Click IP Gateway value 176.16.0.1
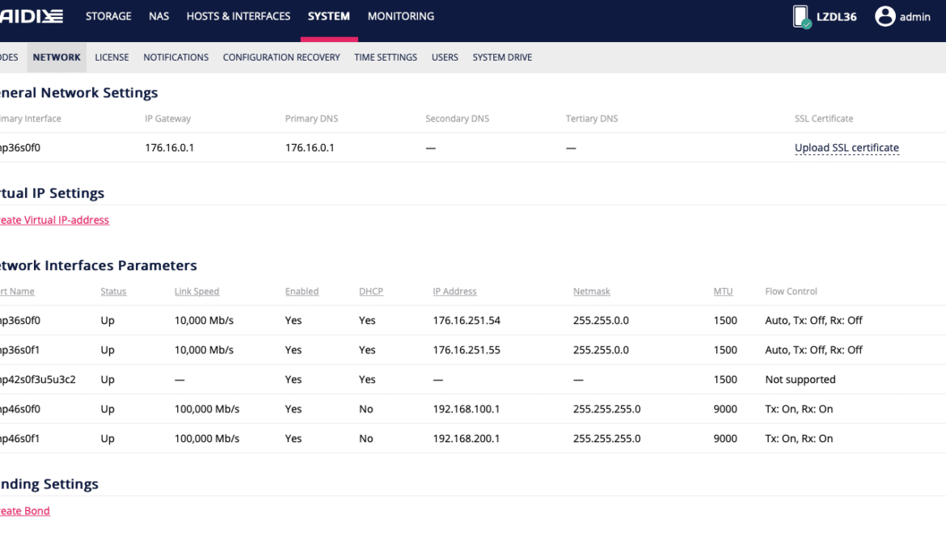This screenshot has width=946, height=536. pyautogui.click(x=170, y=148)
